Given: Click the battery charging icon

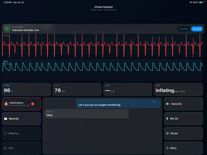Looking at the screenshot, I should tap(201, 2).
